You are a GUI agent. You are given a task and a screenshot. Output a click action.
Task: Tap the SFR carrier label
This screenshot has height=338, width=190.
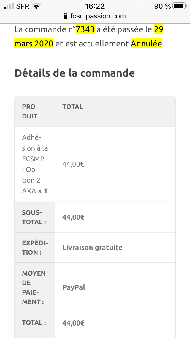tap(23, 6)
